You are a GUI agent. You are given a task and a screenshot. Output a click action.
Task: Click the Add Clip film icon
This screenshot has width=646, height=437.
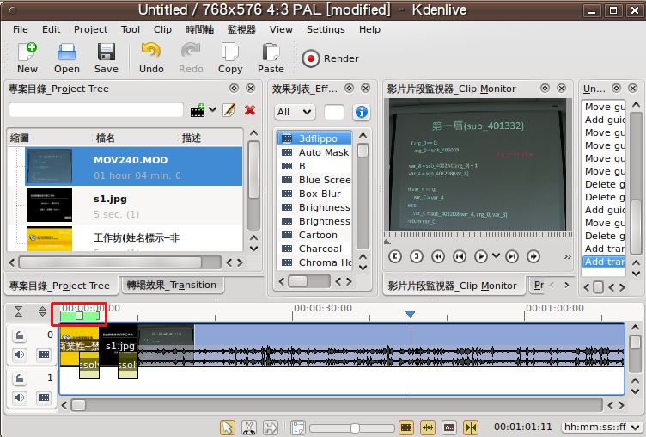coord(198,110)
